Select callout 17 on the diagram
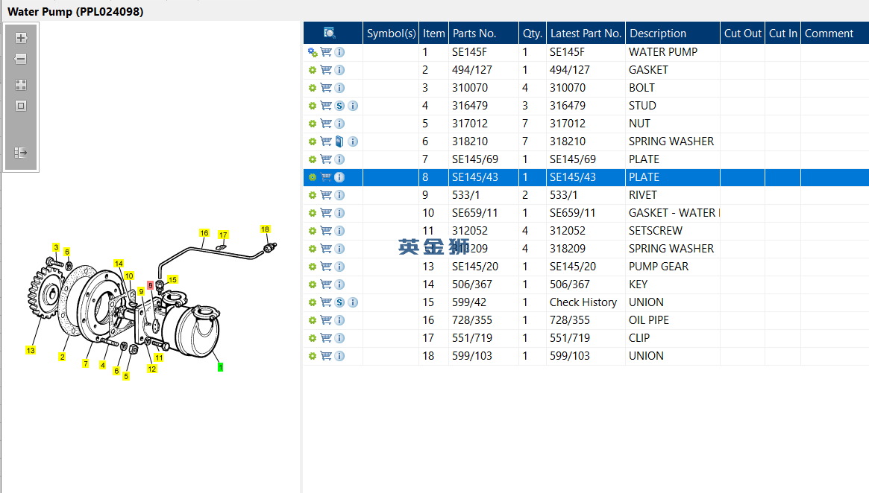This screenshot has height=493, width=869. 223,235
